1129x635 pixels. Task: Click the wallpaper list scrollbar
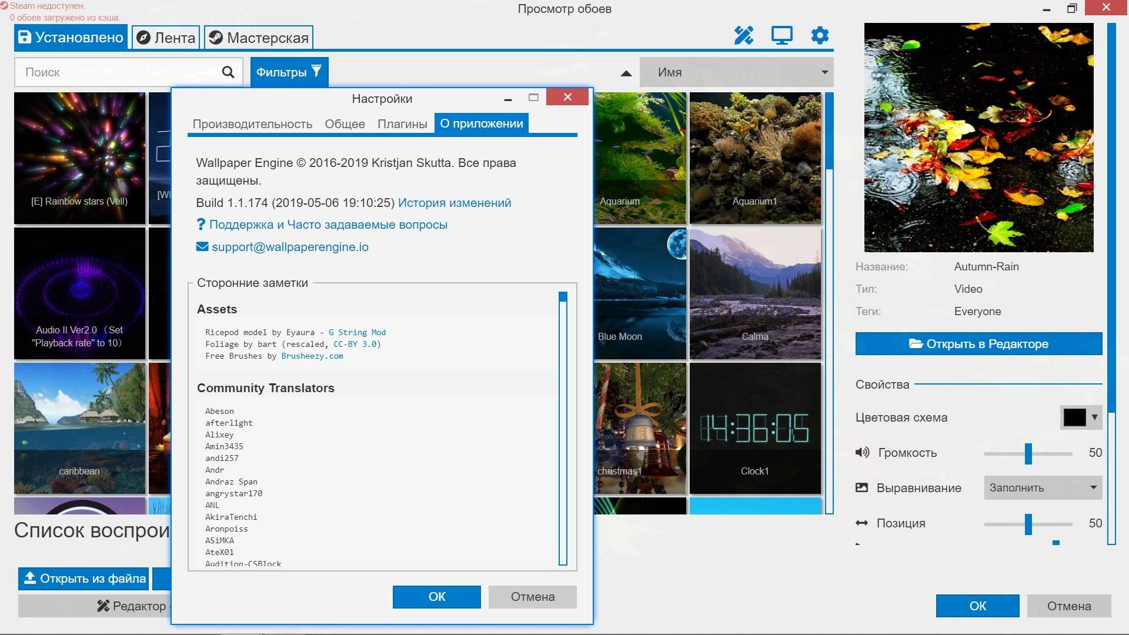(x=829, y=303)
